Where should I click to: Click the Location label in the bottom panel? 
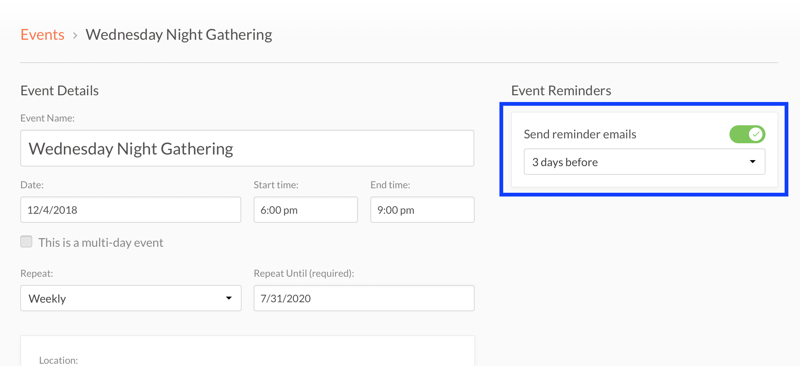59,360
